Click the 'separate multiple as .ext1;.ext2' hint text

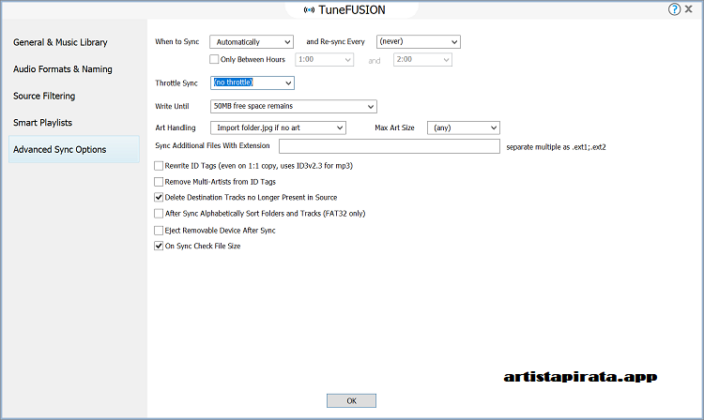[x=556, y=147]
